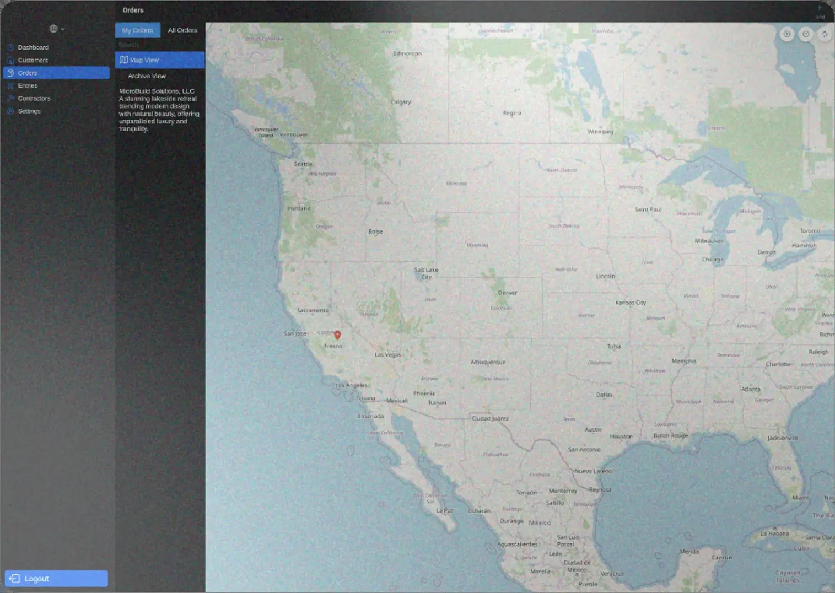Click the globe language icon
This screenshot has height=593, width=835.
point(53,29)
